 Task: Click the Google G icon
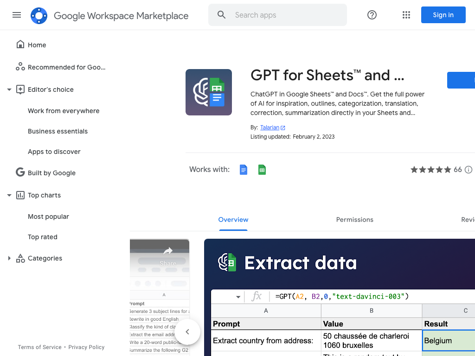click(x=20, y=172)
